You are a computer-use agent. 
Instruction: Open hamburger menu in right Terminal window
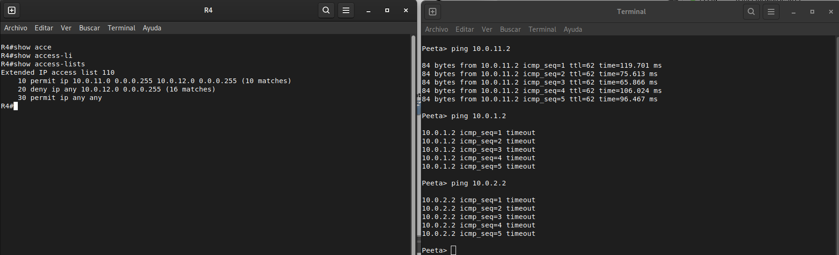(x=771, y=12)
